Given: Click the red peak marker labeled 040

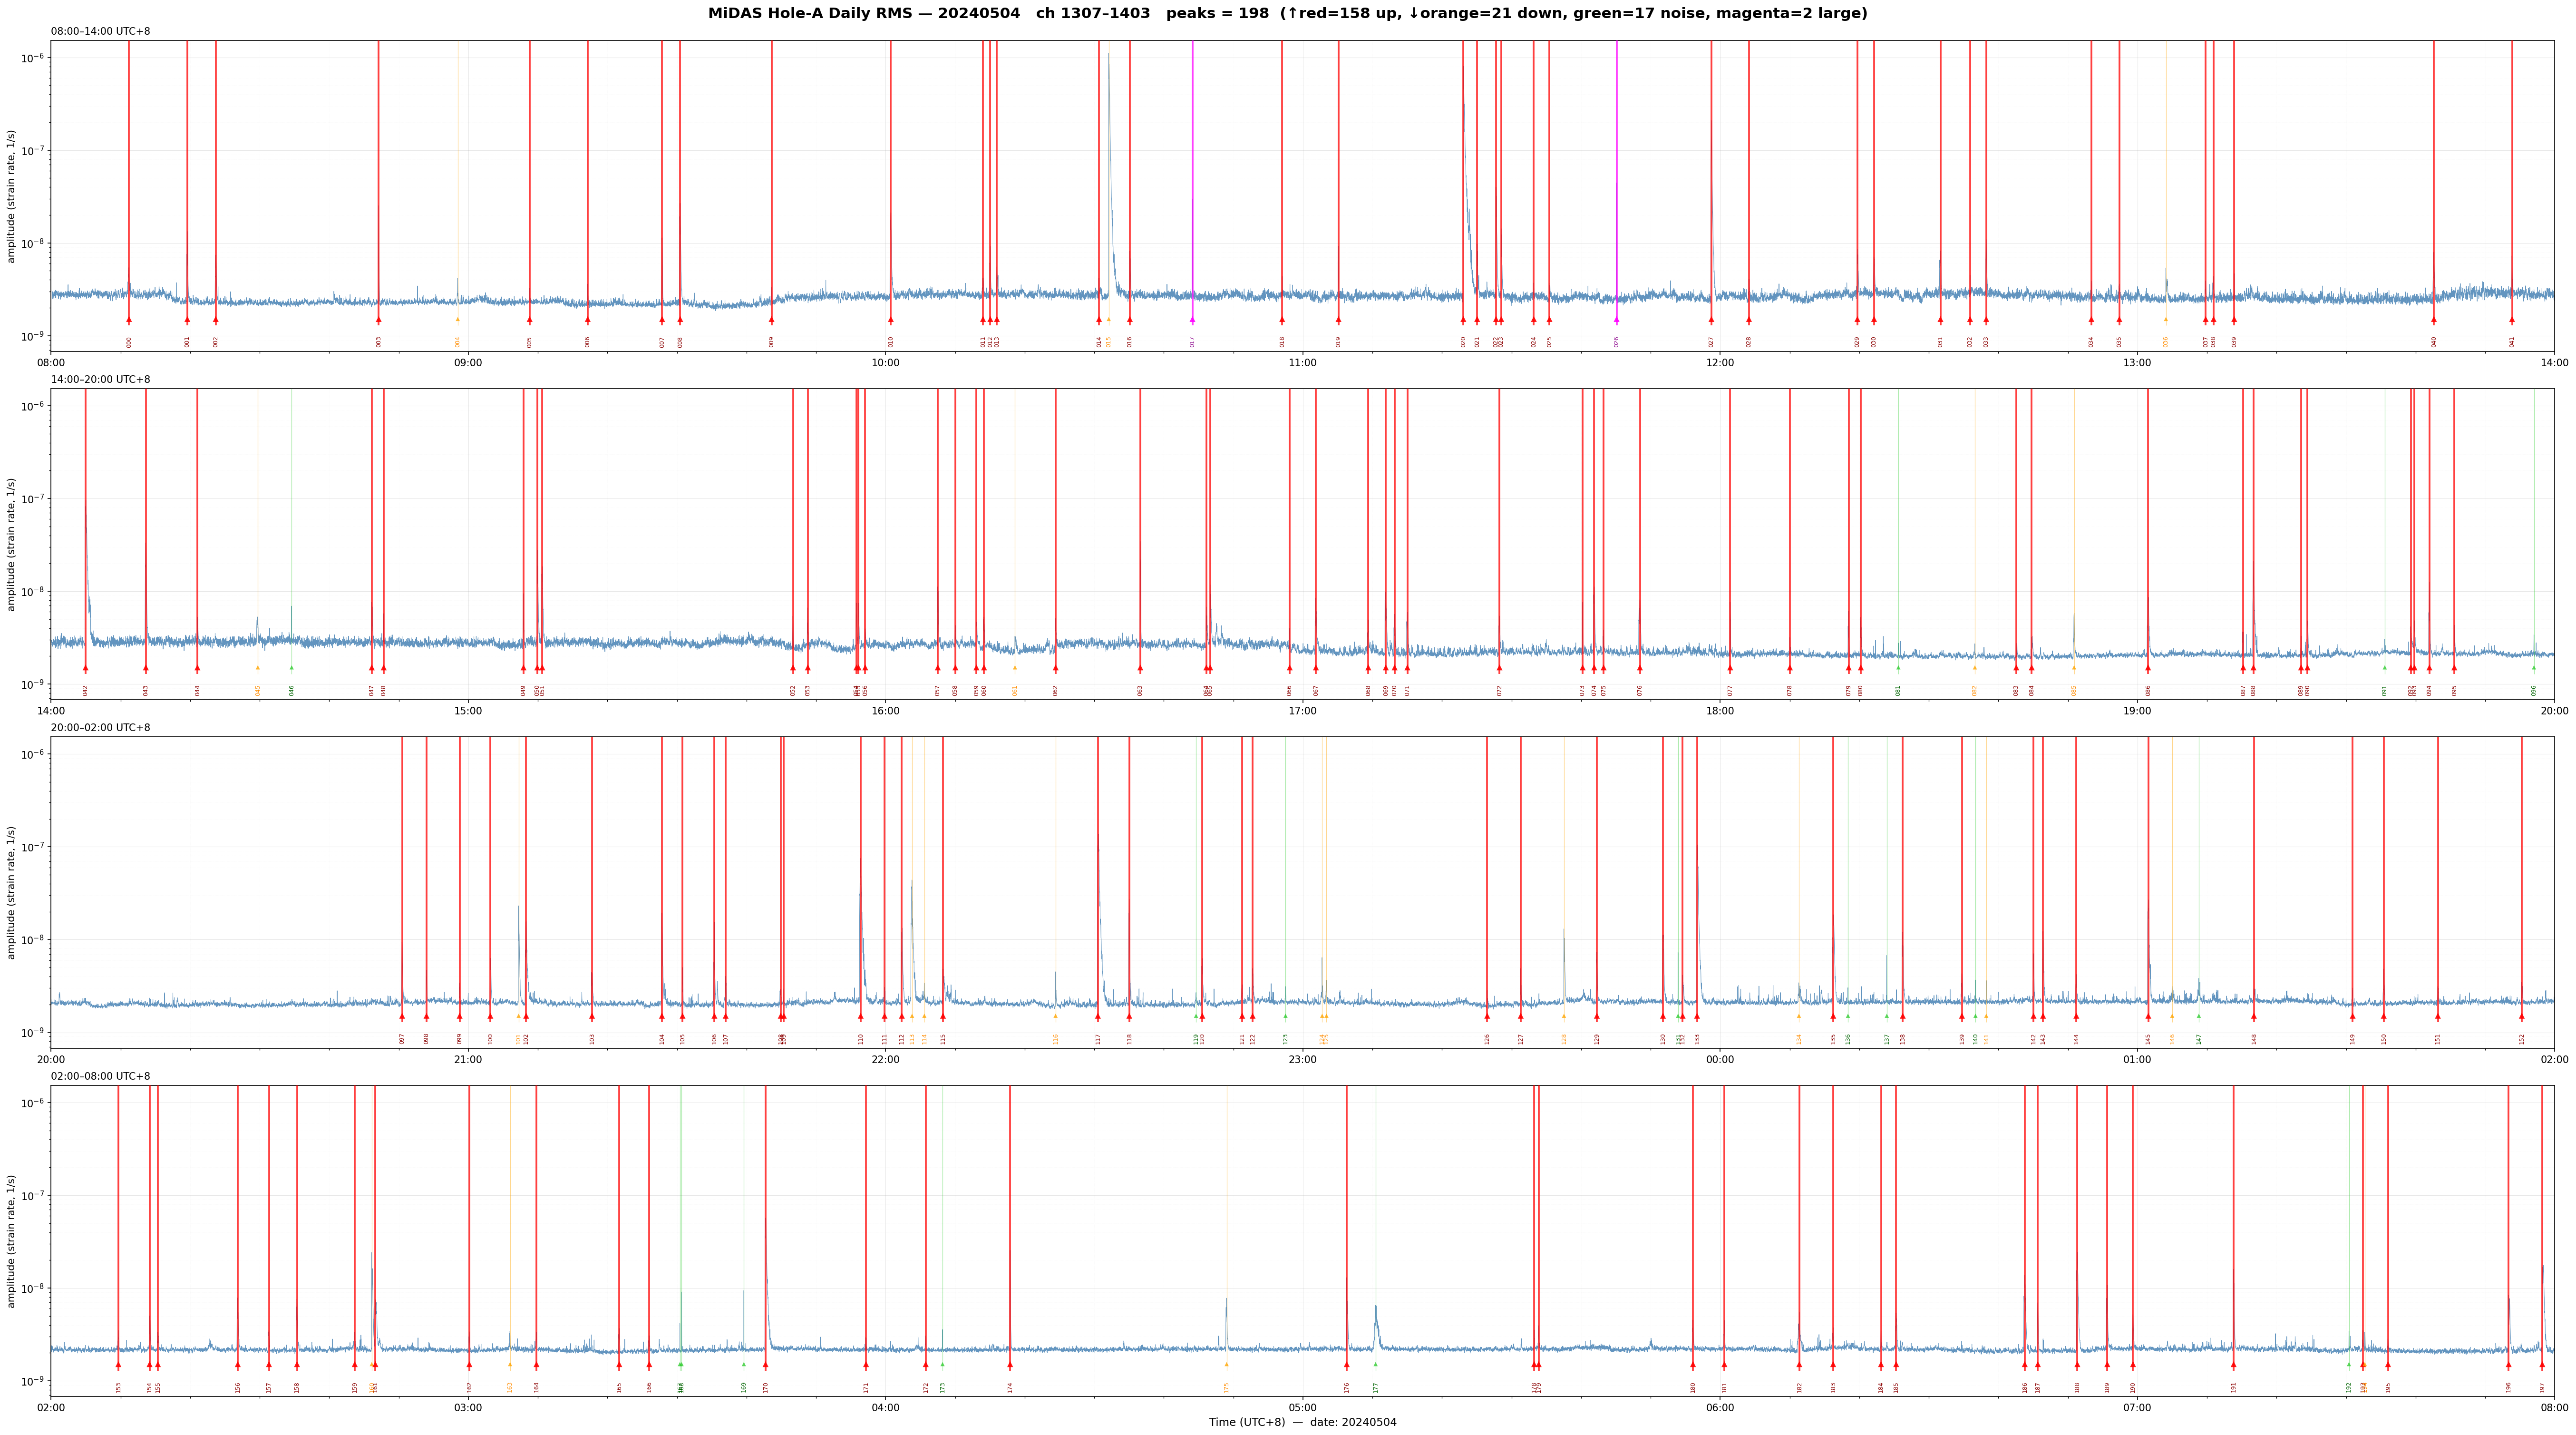Looking at the screenshot, I should point(2434,320).
